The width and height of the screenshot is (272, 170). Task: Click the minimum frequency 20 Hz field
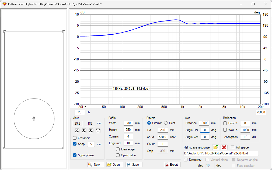coord(80,112)
